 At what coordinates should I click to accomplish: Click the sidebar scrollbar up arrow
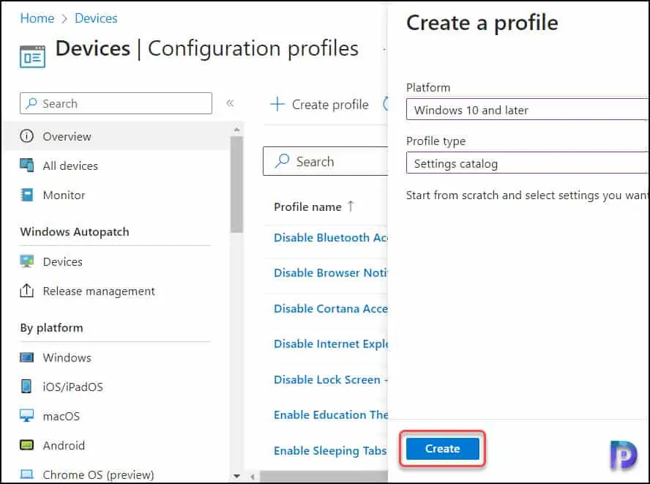click(x=236, y=130)
